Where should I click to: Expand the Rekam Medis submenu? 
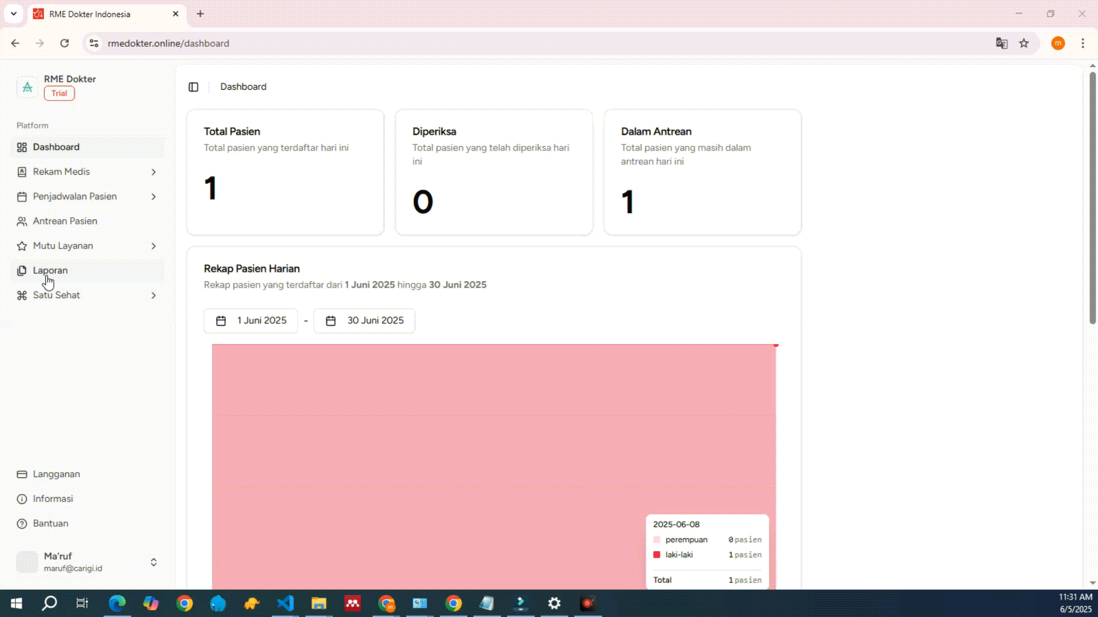(x=153, y=172)
